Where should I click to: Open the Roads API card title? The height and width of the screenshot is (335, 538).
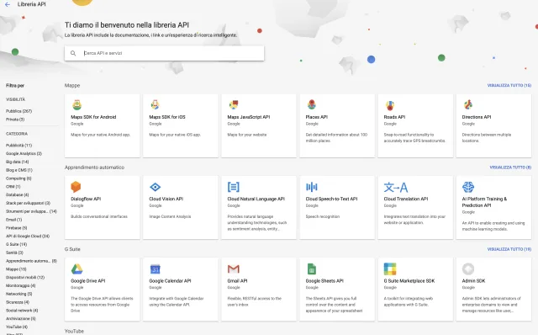coord(394,117)
